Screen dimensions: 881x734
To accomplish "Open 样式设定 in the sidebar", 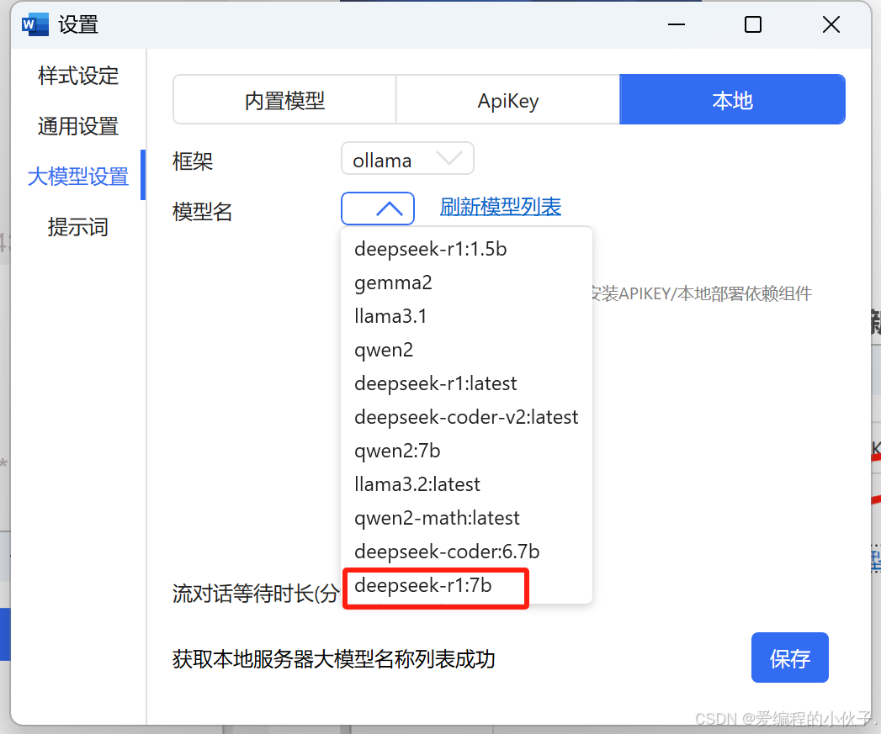I will point(77,76).
